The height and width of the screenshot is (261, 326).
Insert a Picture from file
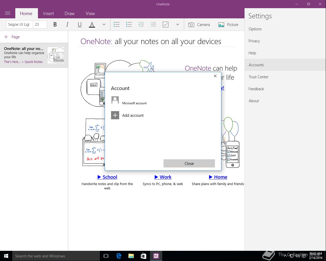228,24
